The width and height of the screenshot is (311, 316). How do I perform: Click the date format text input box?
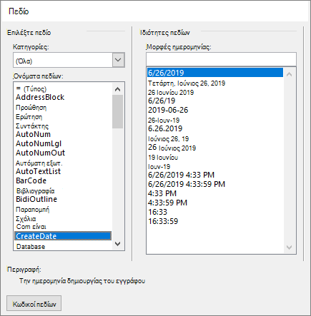(221, 59)
